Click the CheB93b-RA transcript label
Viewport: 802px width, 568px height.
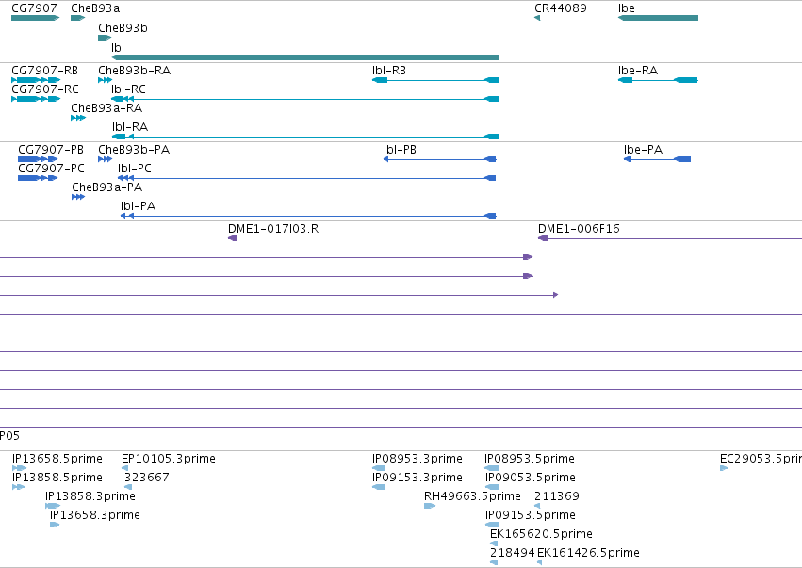click(x=135, y=71)
